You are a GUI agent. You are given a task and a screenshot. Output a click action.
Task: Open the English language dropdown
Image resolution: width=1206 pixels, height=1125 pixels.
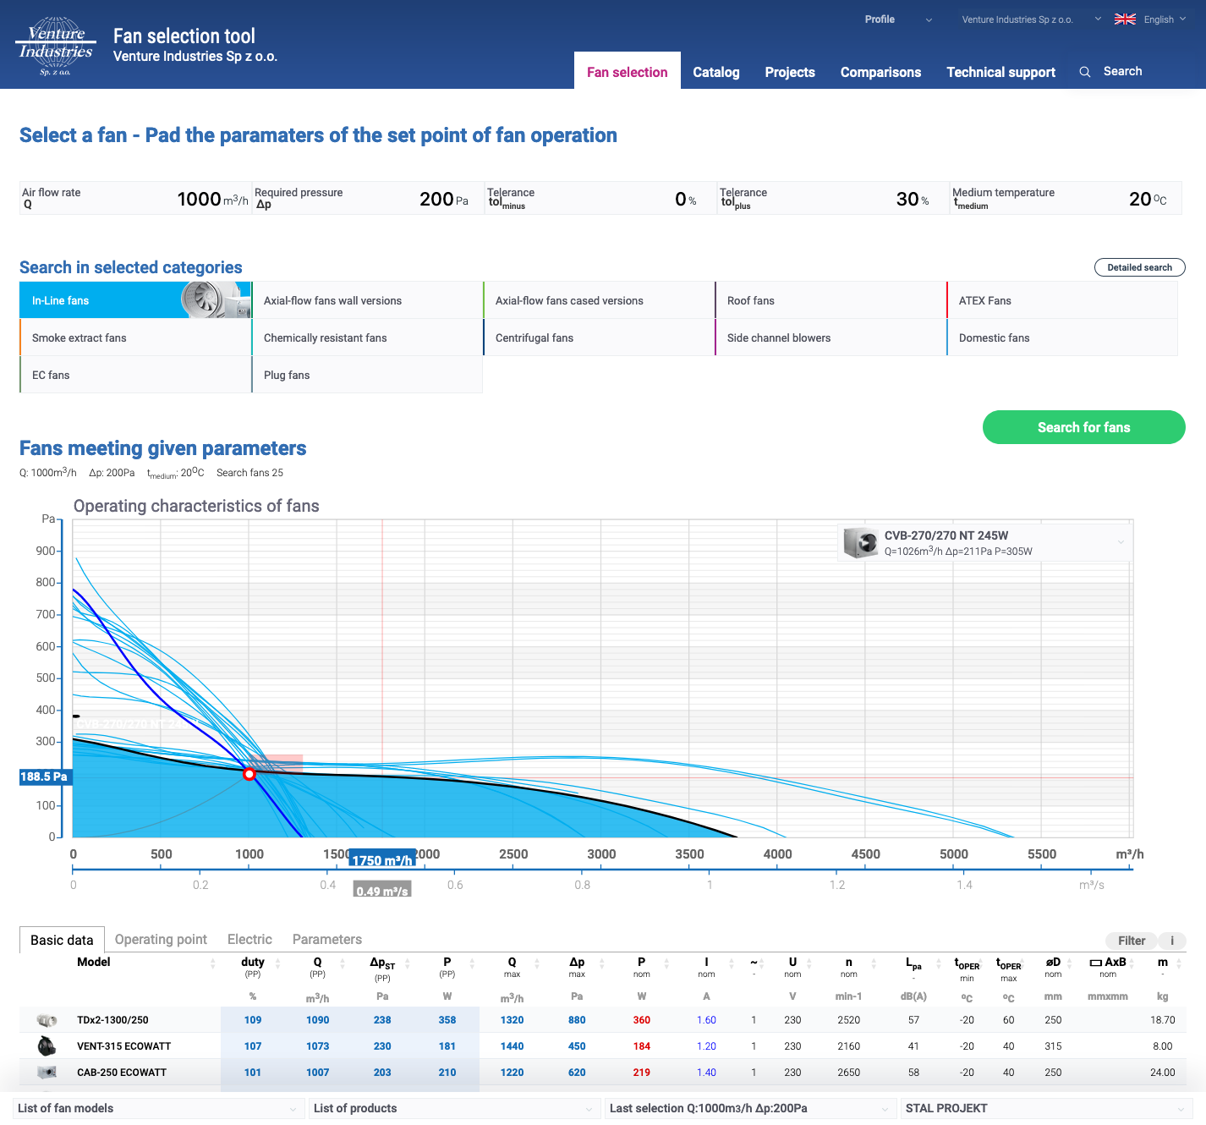1165,19
